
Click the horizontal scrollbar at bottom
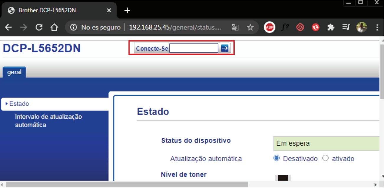(x=127, y=185)
